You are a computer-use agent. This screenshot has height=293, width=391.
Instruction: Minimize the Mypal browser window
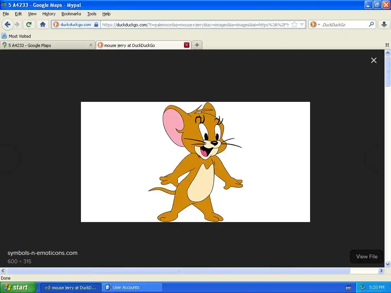(368, 5)
